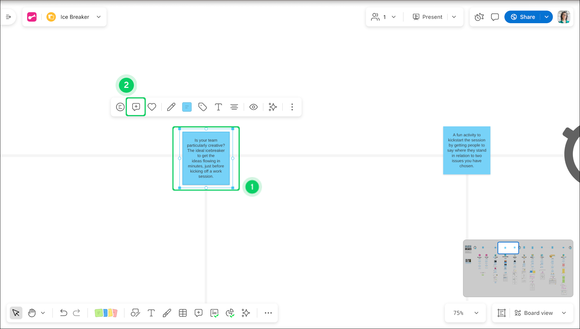580x329 pixels.
Task: Open the three-dot more options menu
Action: click(292, 107)
